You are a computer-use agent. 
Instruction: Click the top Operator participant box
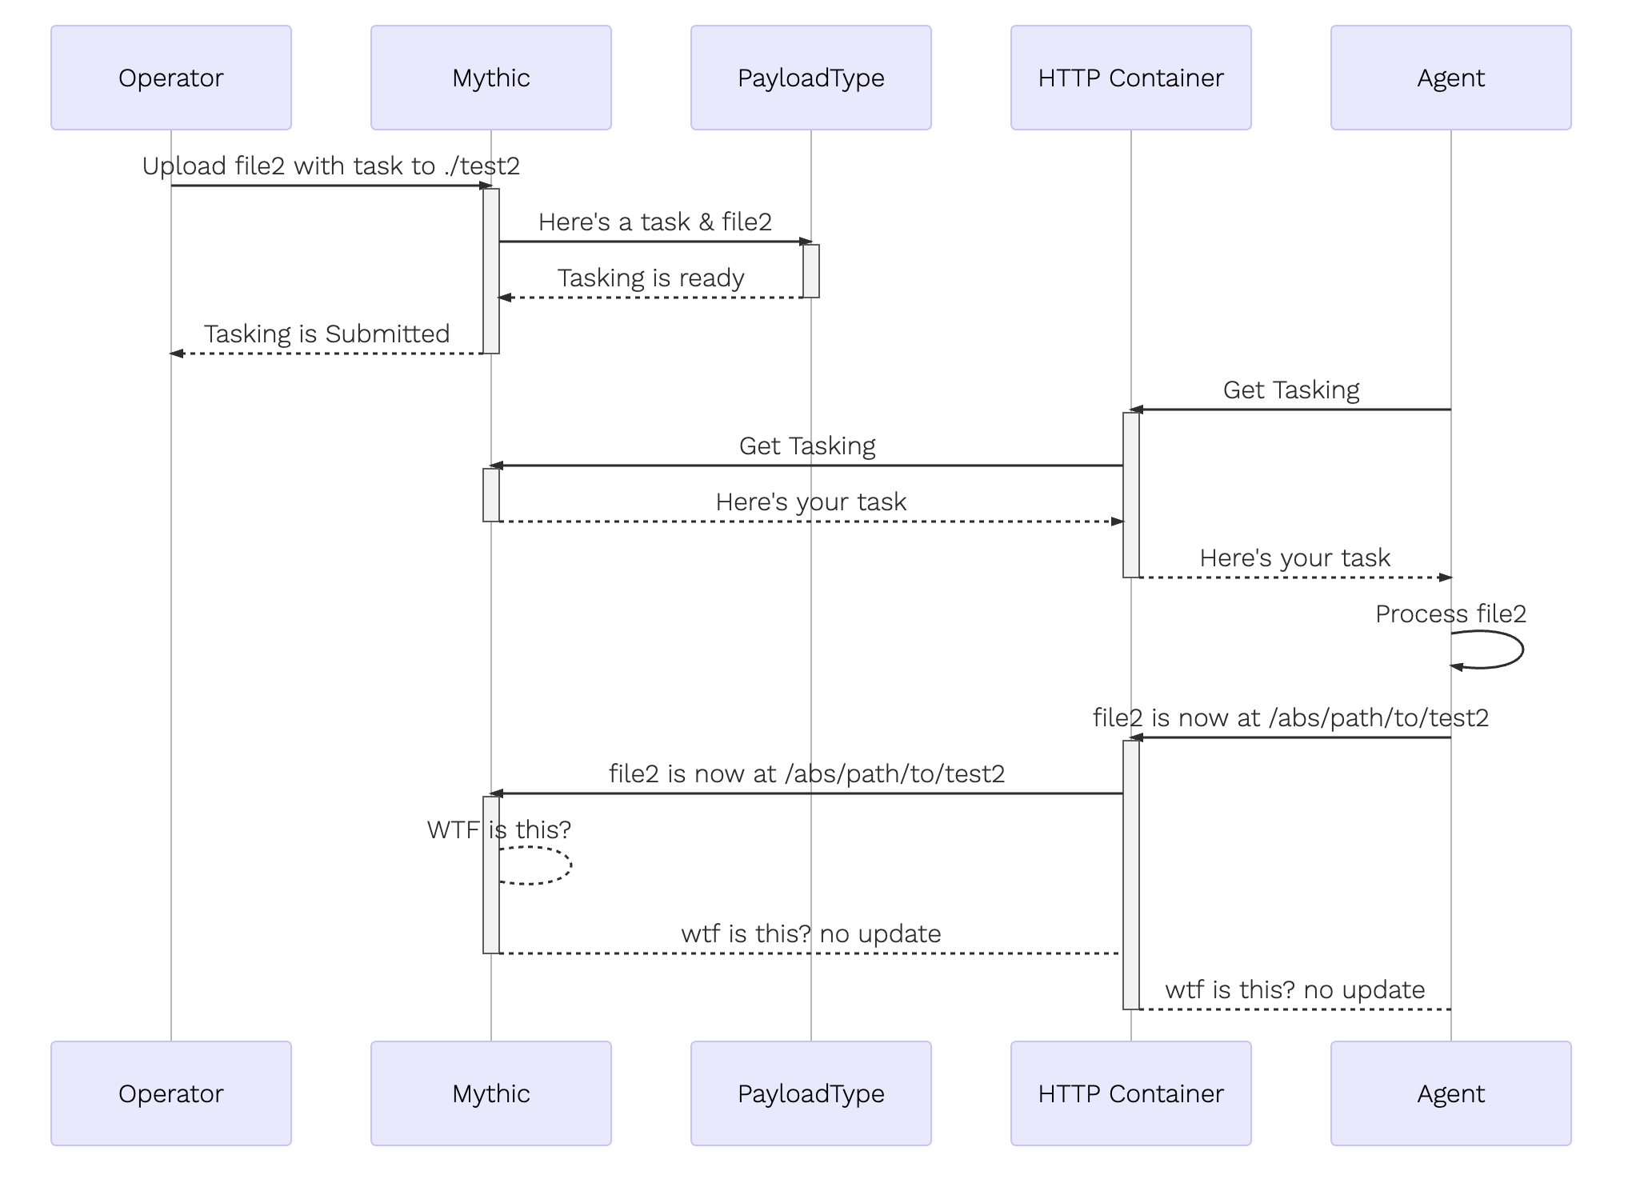(171, 78)
